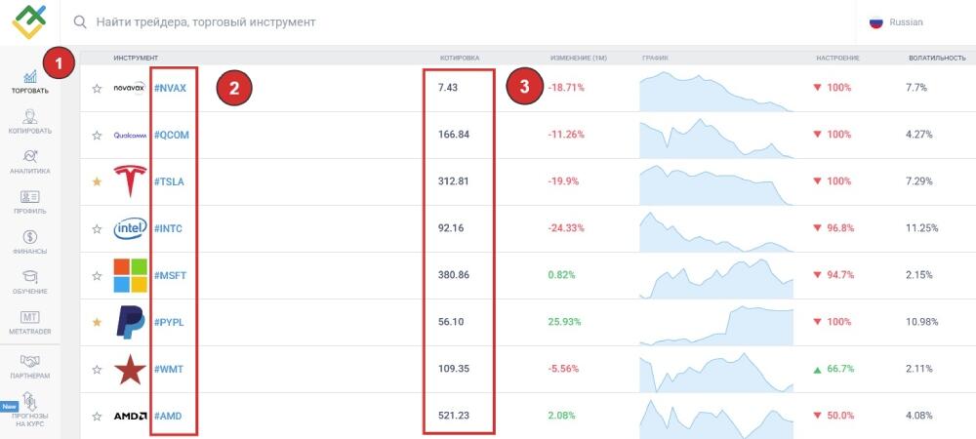Toggle favorite star for #MSFT
This screenshot has height=439, width=976.
click(97, 275)
